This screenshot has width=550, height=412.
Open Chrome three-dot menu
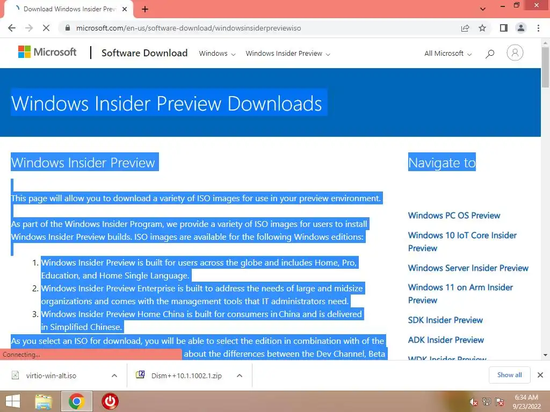coord(538,28)
